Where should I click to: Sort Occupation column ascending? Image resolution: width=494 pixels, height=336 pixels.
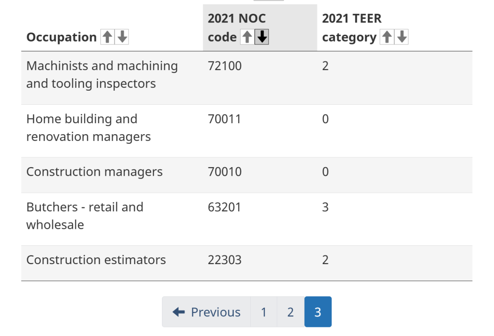[x=107, y=37]
